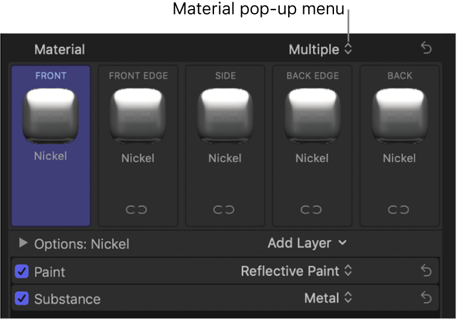Click the Front Edge link icon
This screenshot has width=457, height=320.
[x=138, y=210]
